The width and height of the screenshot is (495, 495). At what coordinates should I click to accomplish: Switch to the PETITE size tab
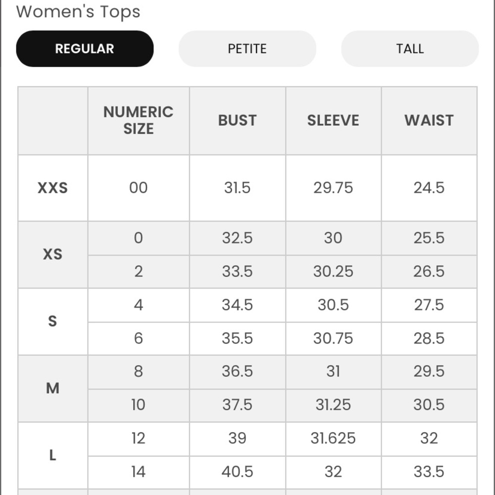(247, 49)
